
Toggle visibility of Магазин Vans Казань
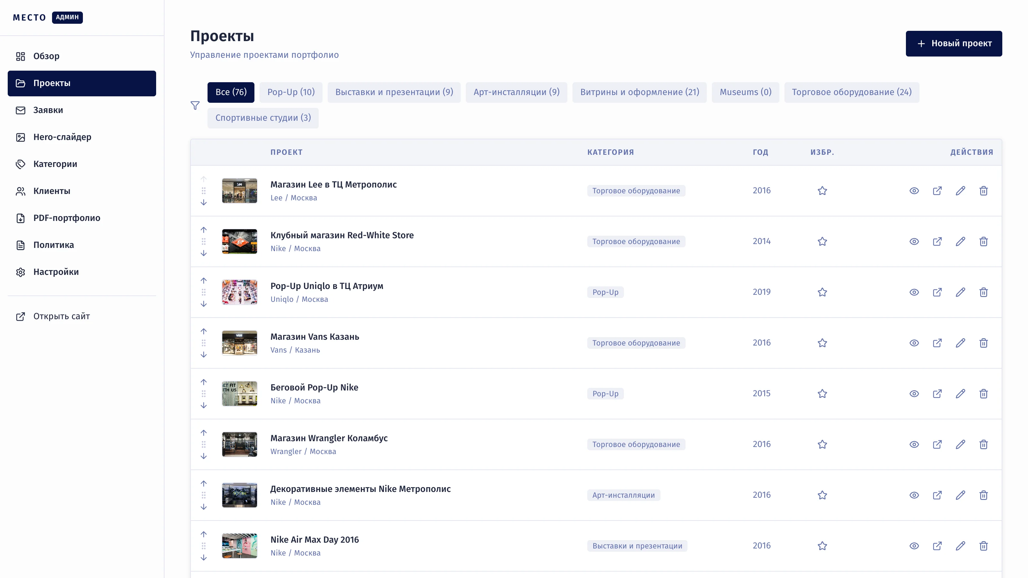[914, 343]
